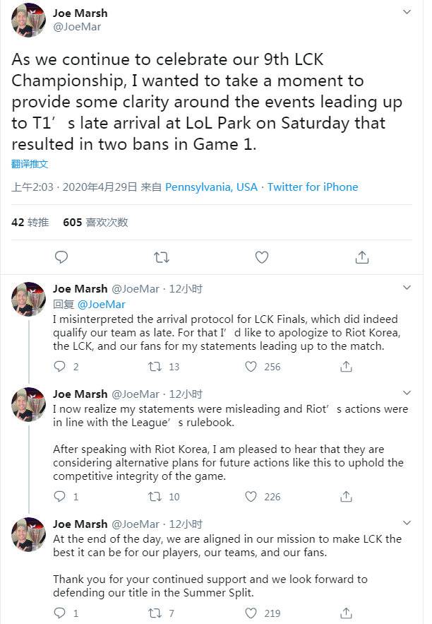Click the reply icon under the main tweet

(62, 257)
